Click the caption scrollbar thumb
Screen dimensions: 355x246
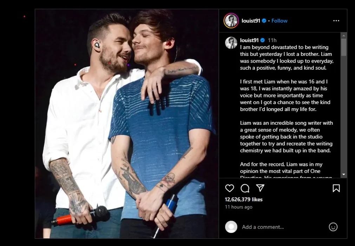pyautogui.click(x=344, y=47)
